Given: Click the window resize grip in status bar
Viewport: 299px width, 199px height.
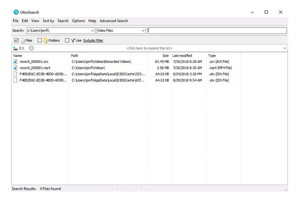Looking at the screenshot, I should [x=286, y=189].
